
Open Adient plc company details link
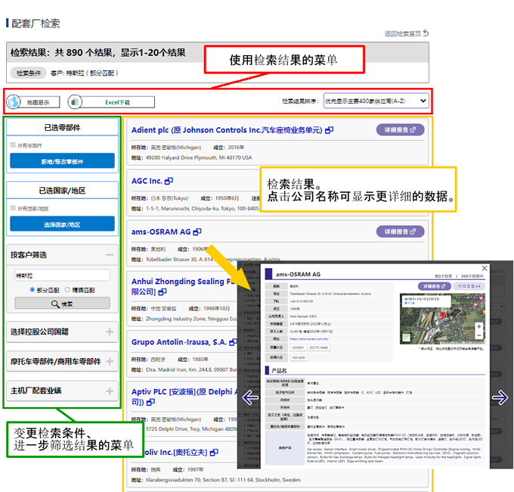(x=227, y=130)
